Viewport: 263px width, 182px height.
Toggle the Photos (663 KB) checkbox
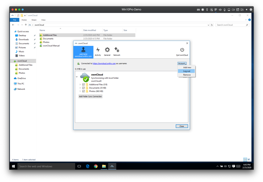83,91
